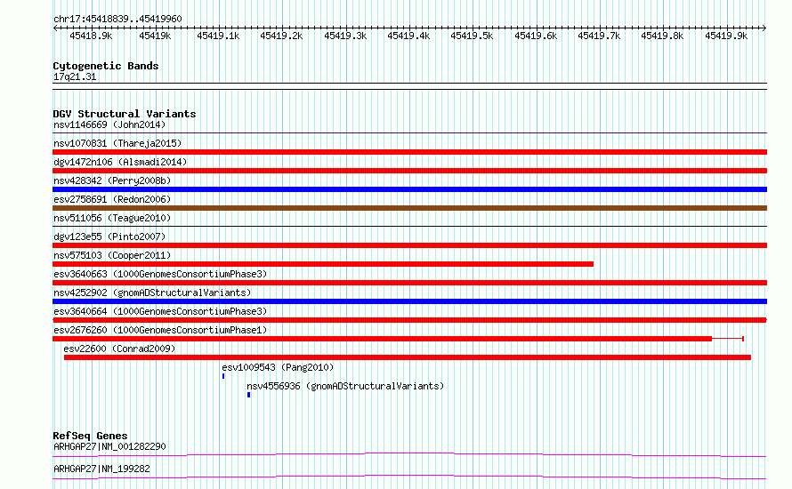The height and width of the screenshot is (489, 792).
Task: Click the magenta ARHGAP27 NM_199282 transcript line
Action: tap(409, 477)
